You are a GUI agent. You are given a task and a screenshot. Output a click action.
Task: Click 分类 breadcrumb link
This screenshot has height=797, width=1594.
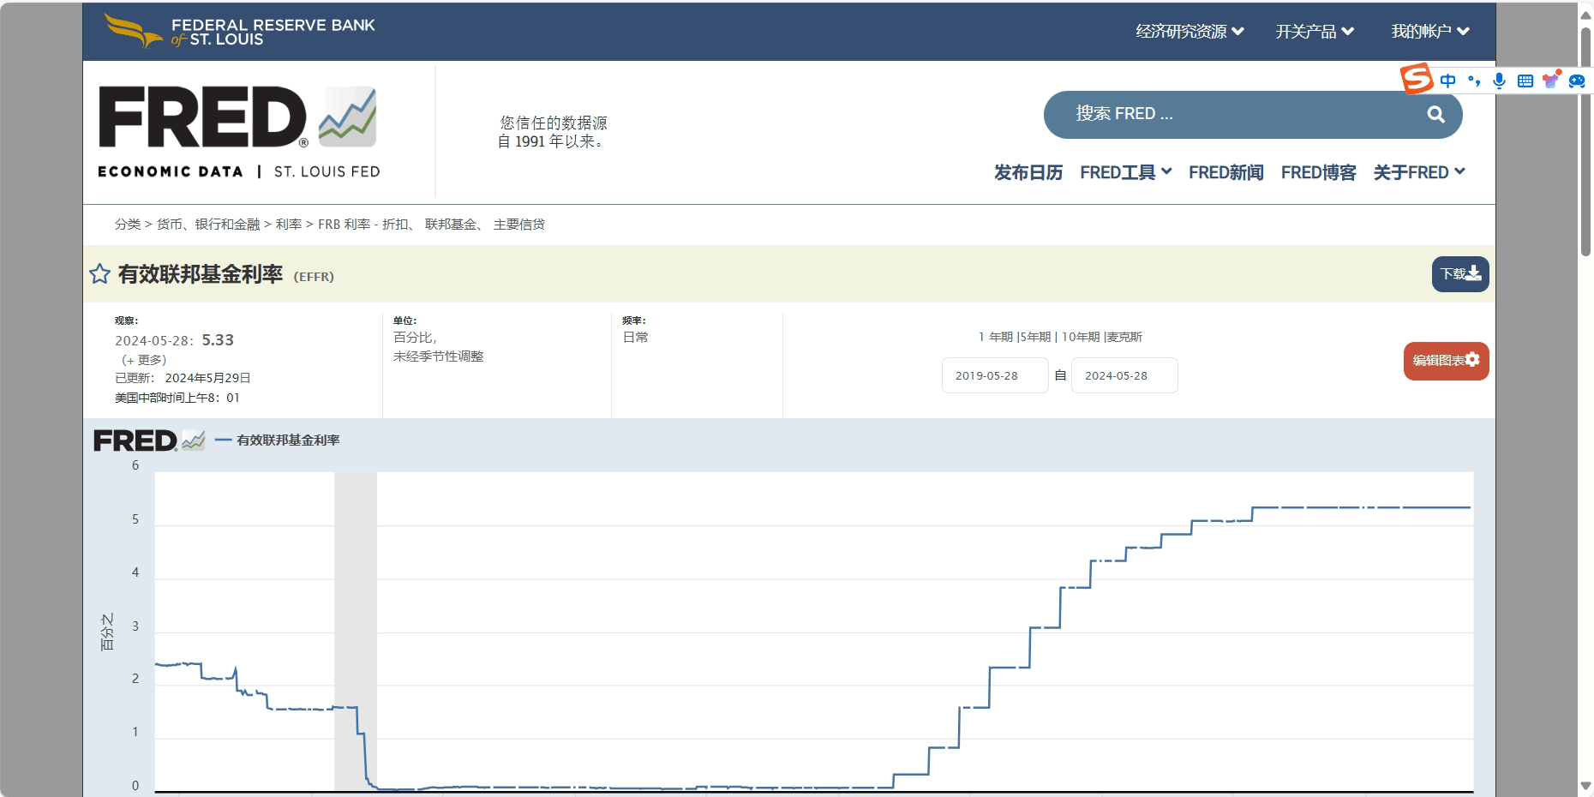click(x=128, y=225)
